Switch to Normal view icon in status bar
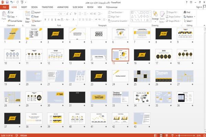 click(155, 135)
